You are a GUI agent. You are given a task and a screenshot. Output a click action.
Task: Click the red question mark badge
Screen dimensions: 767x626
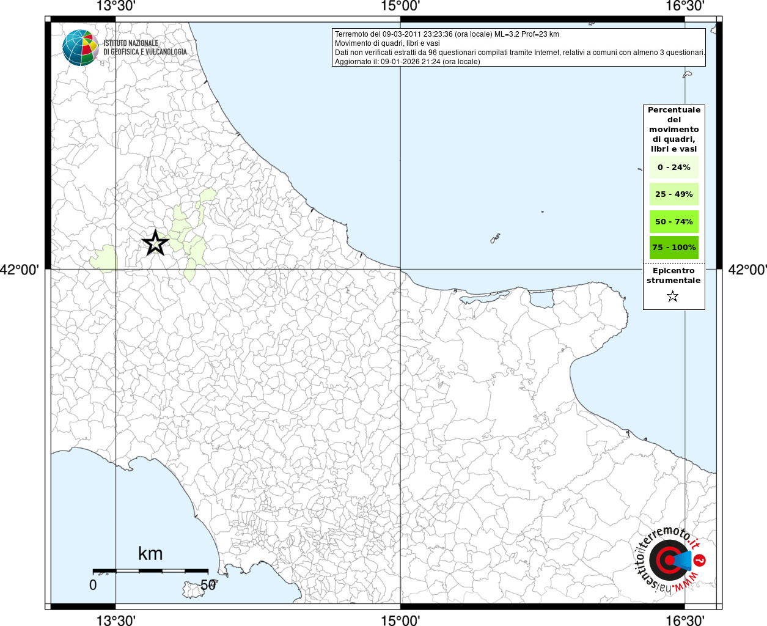tap(701, 560)
